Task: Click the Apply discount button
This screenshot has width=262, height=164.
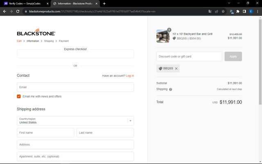Action: coord(233,57)
